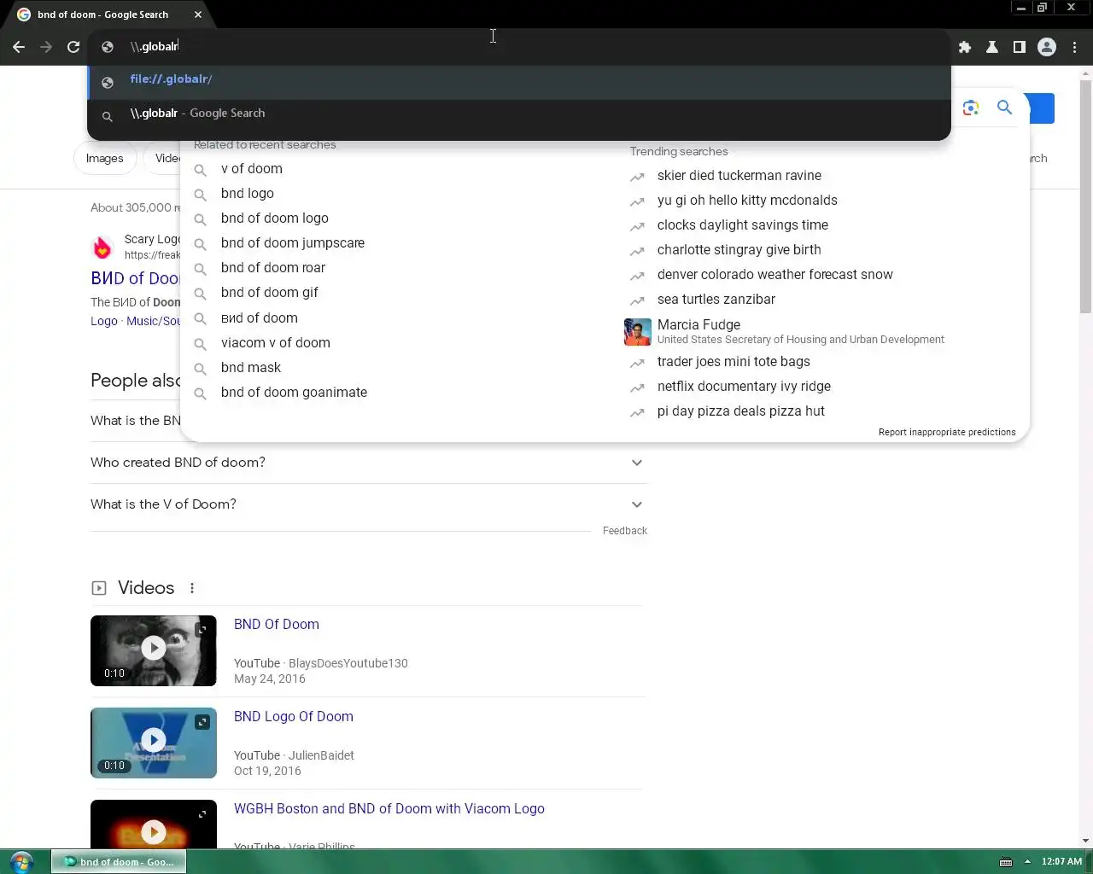Open trending 'pi day pizza deals pizza hut'
Viewport: 1093px width, 874px height.
741,411
